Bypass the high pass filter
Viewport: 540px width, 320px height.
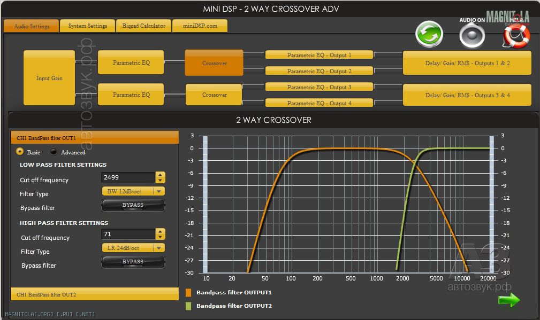(x=133, y=262)
